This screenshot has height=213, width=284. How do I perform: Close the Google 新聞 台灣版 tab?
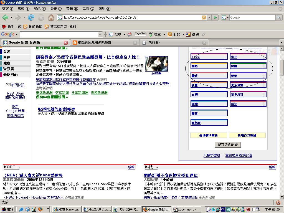tap(66, 42)
